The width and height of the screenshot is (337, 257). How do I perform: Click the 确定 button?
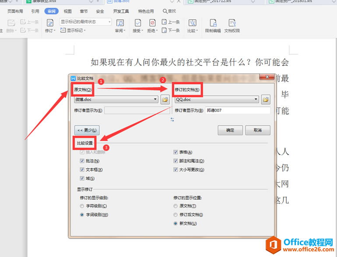(230, 130)
